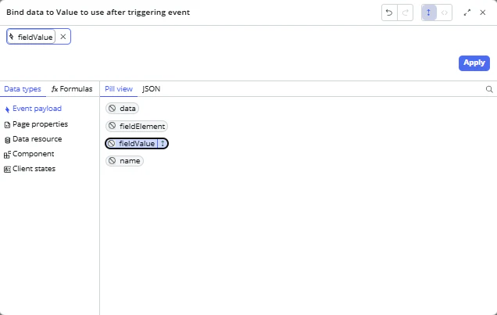Viewport: 497px width, 315px height.
Task: Click the data pill
Action: point(122,109)
